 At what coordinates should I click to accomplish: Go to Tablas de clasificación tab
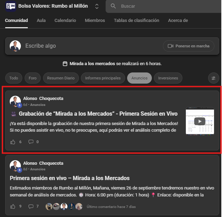[x=137, y=21]
